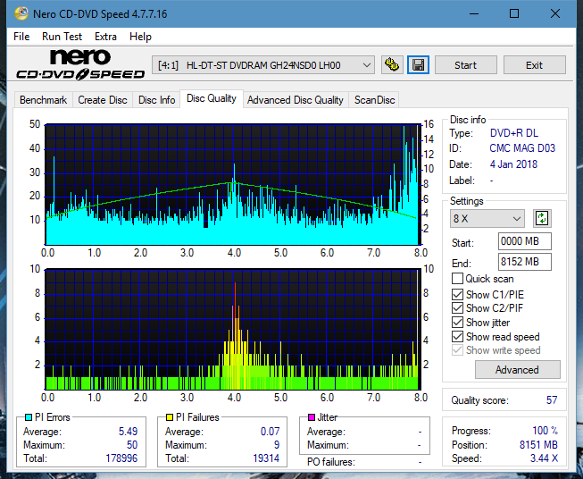Select the Disc Quality tab

[212, 98]
